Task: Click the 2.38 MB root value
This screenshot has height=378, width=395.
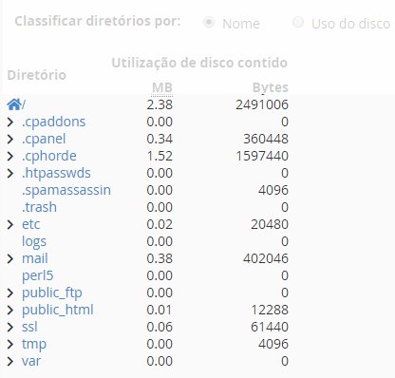Action: click(x=160, y=104)
